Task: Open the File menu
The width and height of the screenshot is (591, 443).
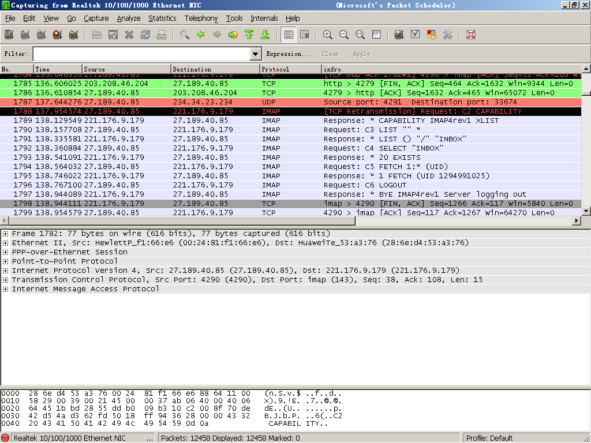Action: coord(10,18)
